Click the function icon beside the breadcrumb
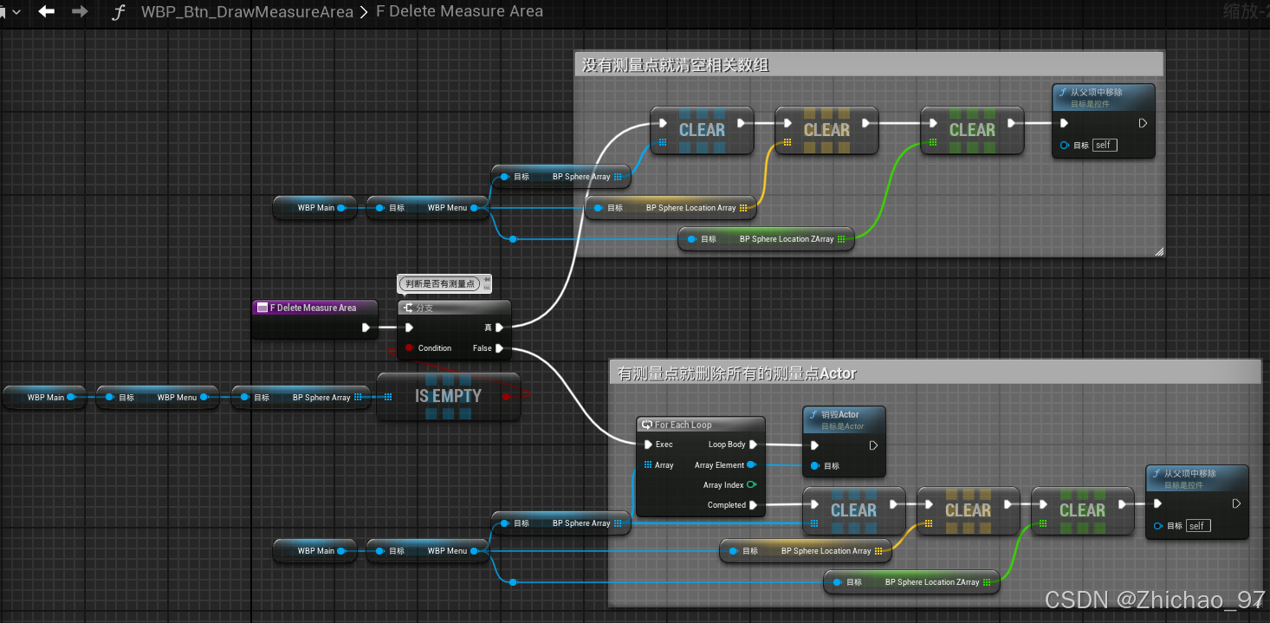Image resolution: width=1270 pixels, height=623 pixels. [120, 12]
